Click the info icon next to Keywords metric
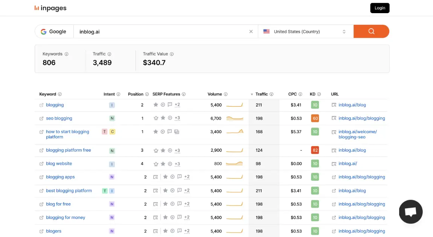The image size is (433, 237). pyautogui.click(x=67, y=54)
